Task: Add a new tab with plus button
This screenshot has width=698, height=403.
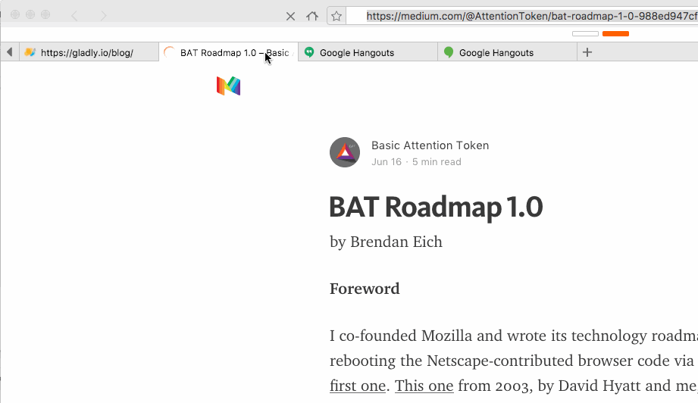Action: coord(587,52)
